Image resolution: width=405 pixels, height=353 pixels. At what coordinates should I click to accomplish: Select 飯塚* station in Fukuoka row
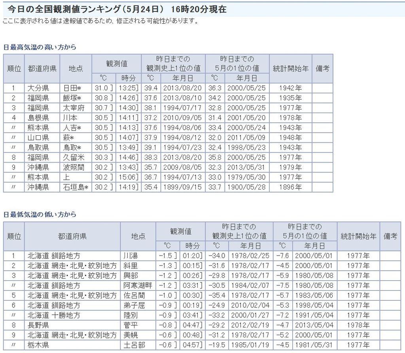(72, 98)
